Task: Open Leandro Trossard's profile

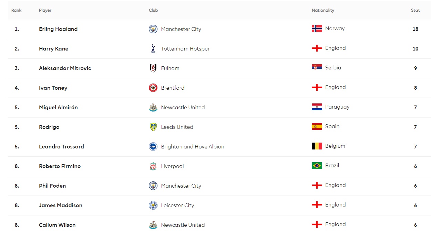Action: coord(61,147)
